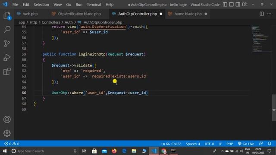This screenshot has height=155, width=276.
Task: Click 'auth.OtpVerification' underlined string
Action: click(103, 27)
